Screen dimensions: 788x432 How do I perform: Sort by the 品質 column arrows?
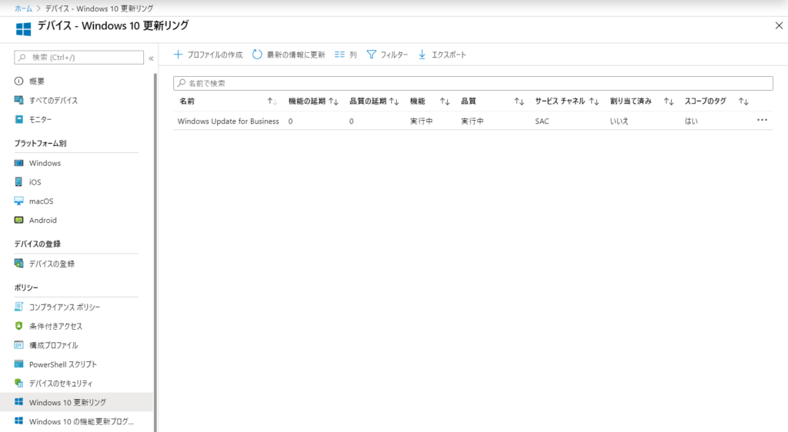point(519,101)
